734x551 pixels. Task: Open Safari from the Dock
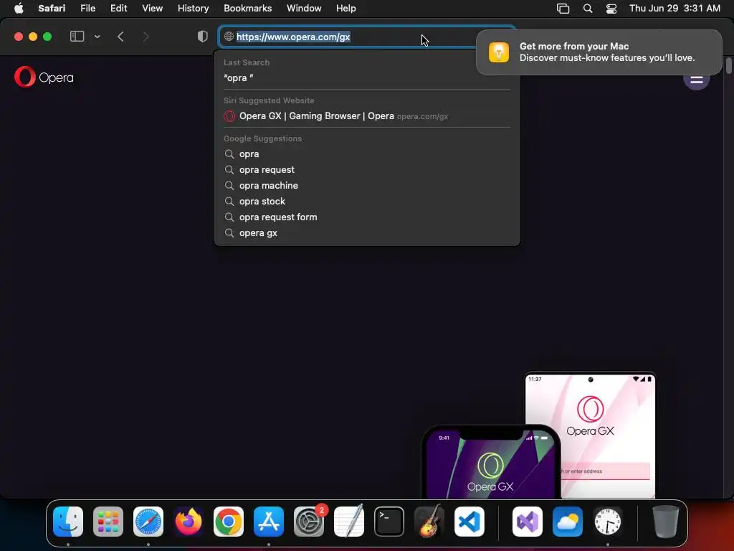[x=148, y=522]
